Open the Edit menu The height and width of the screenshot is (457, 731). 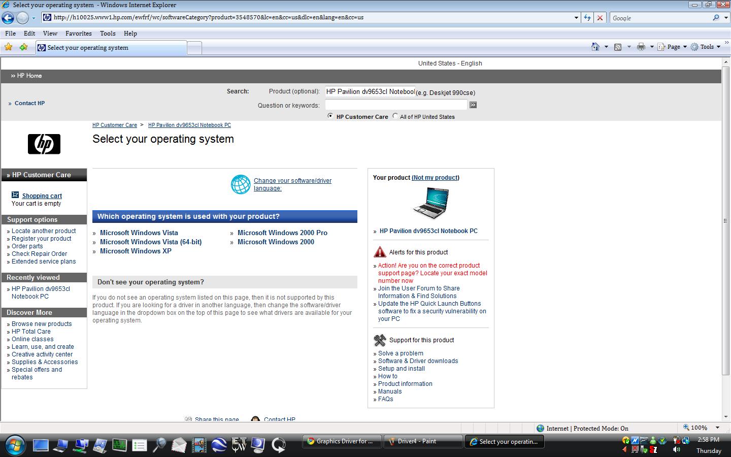29,33
